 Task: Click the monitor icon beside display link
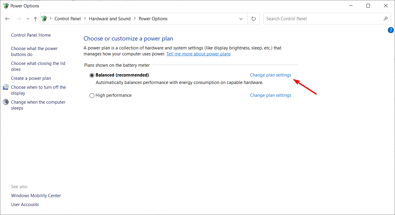click(6, 87)
